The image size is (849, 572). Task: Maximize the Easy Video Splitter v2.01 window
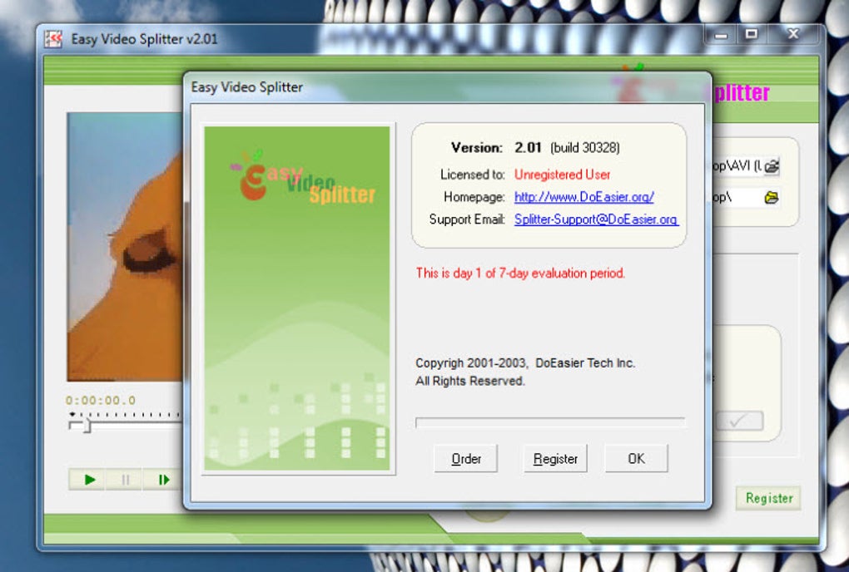(x=751, y=35)
